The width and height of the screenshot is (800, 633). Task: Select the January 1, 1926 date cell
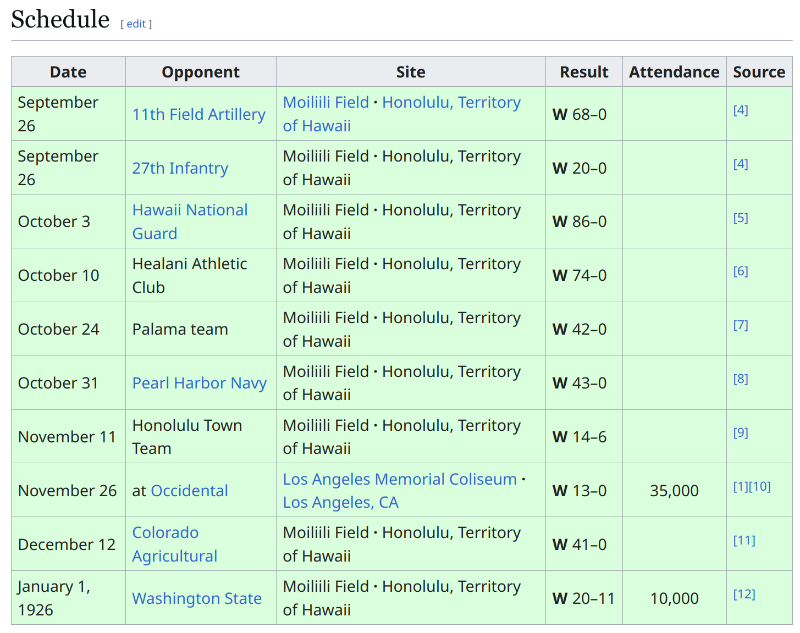pos(68,598)
